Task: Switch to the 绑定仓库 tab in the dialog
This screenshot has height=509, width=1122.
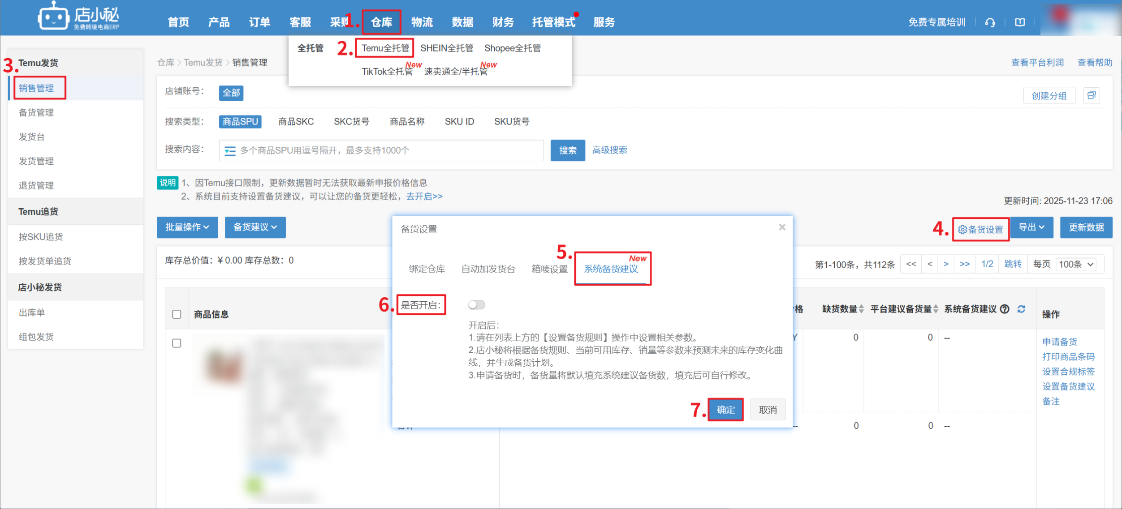Action: (x=426, y=269)
